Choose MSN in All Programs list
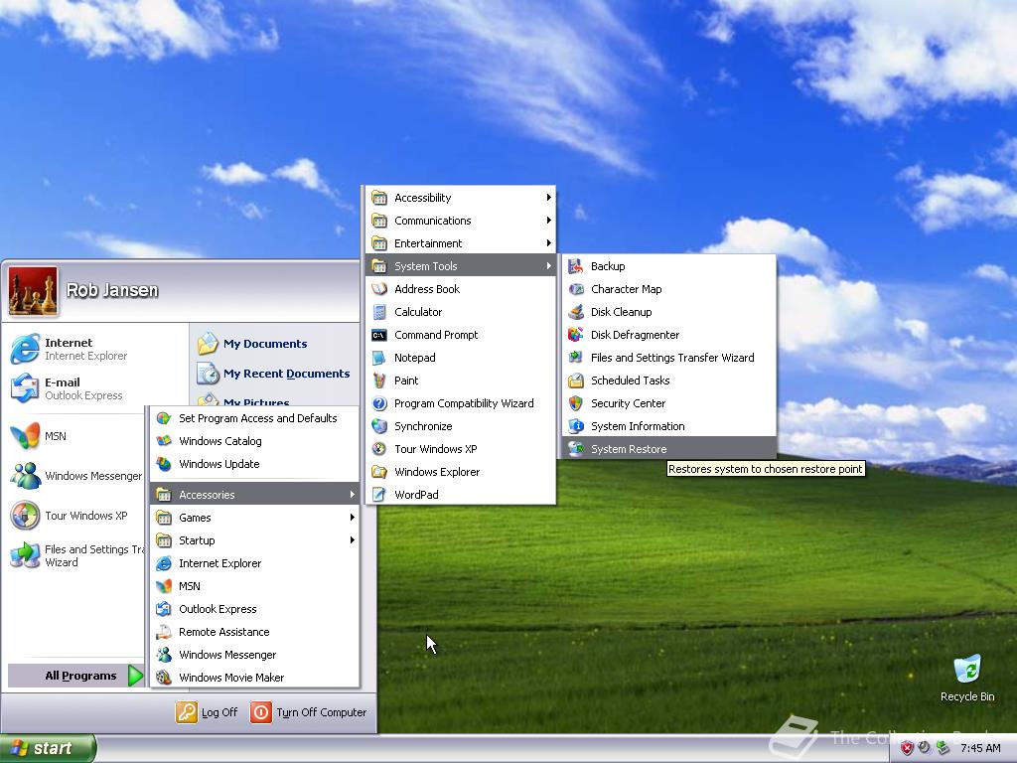Image resolution: width=1017 pixels, height=763 pixels. [254, 586]
